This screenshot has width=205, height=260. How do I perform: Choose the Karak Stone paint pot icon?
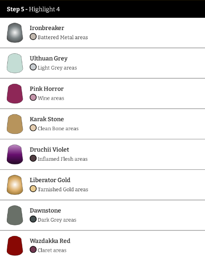click(x=15, y=124)
